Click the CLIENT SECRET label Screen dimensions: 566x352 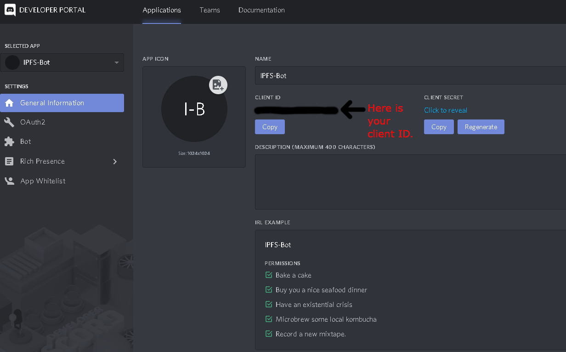point(443,97)
